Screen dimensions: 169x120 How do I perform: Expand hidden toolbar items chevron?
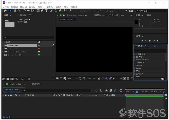point(126,11)
